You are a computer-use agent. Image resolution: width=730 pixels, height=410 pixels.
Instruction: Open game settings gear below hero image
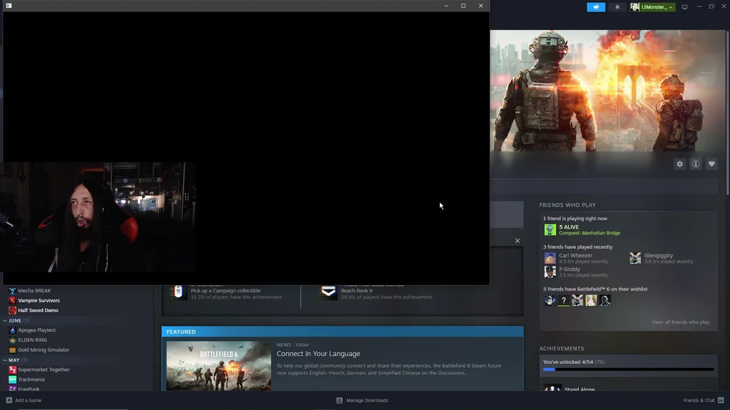679,164
